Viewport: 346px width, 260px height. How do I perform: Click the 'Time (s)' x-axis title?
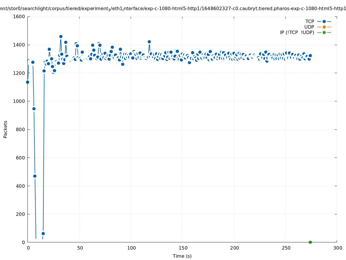tap(182, 256)
